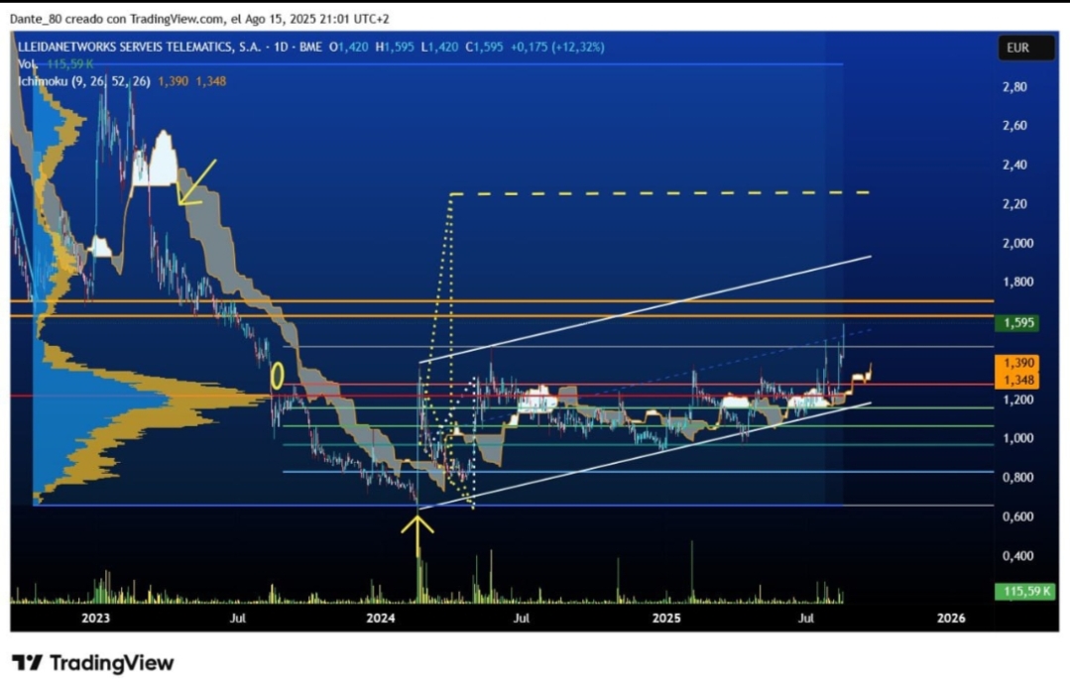Click the Jul label between 2025 and 2026
Screen dimensions: 1070x684
(806, 618)
